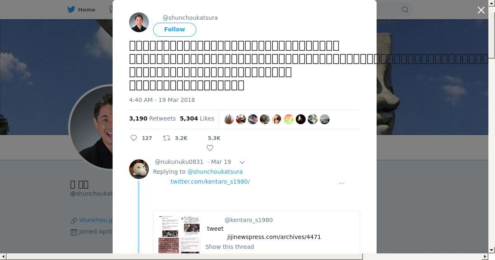This screenshot has width=495, height=260.
Task: Click the reply speech bubble icon
Action: pos(134,138)
